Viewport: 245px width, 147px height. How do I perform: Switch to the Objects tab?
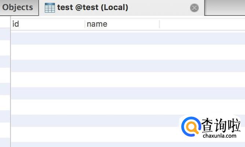[18, 7]
